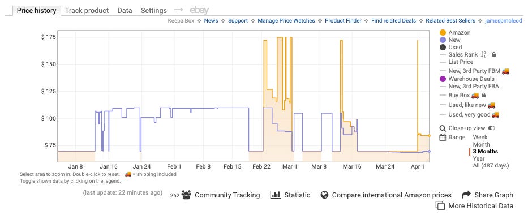Set range to All (487 days)
The height and width of the screenshot is (215, 528).
pyautogui.click(x=491, y=166)
